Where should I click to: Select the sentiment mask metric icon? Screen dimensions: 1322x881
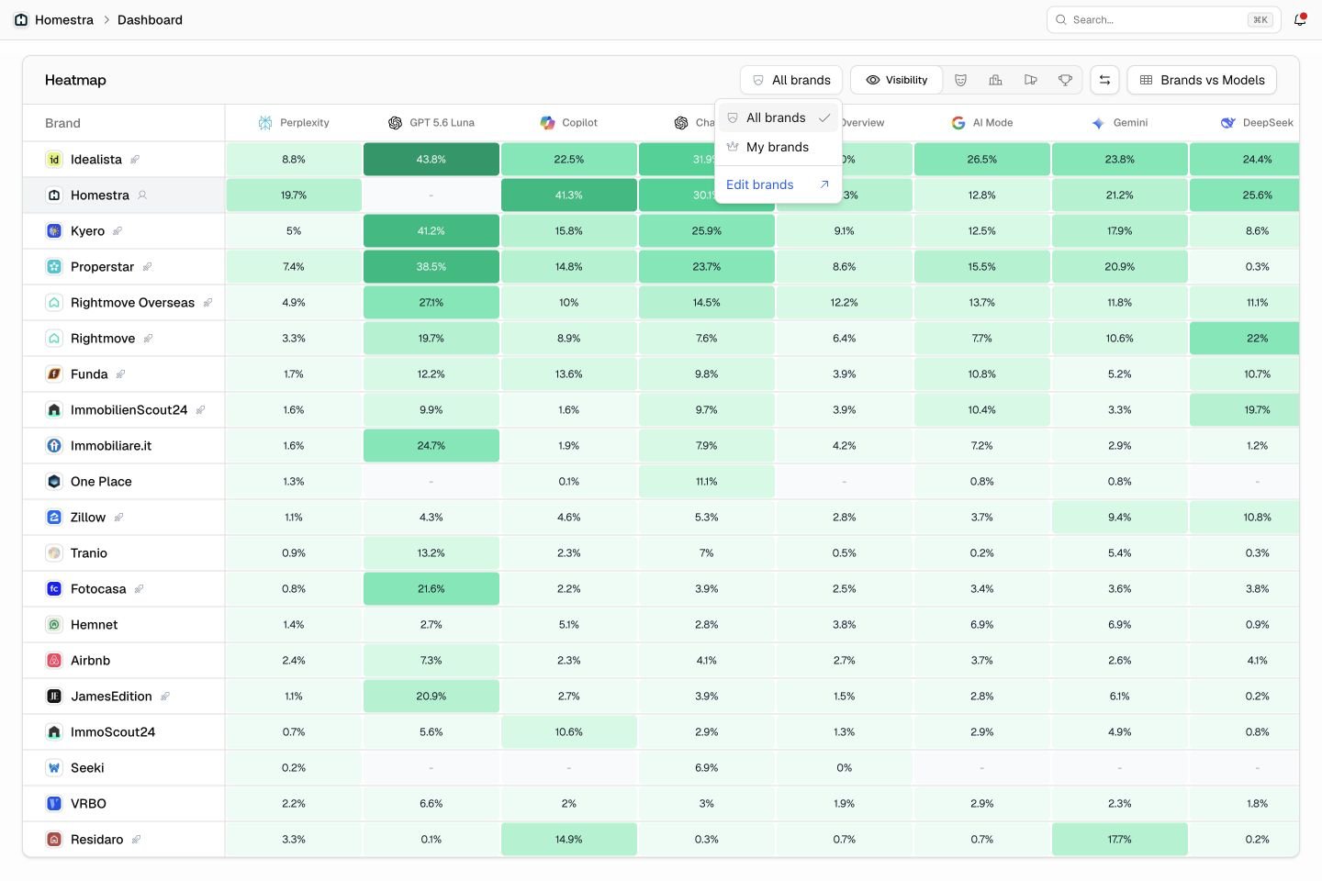960,80
